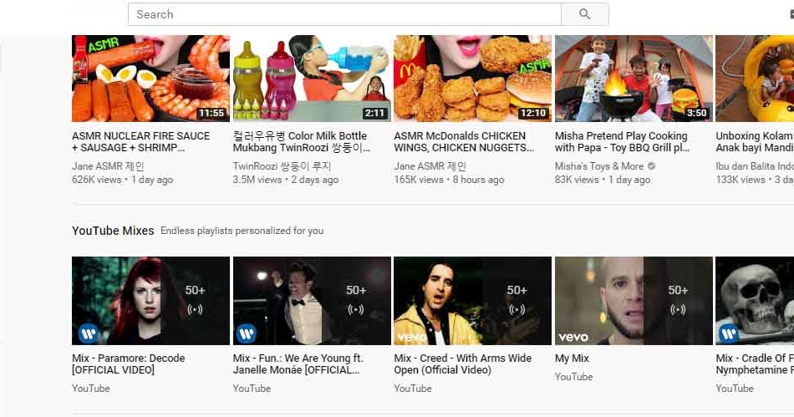Click YouTube label under My Mix

(573, 377)
